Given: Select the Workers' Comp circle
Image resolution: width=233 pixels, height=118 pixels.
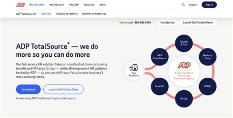Looking at the screenshot, I should [207, 57].
